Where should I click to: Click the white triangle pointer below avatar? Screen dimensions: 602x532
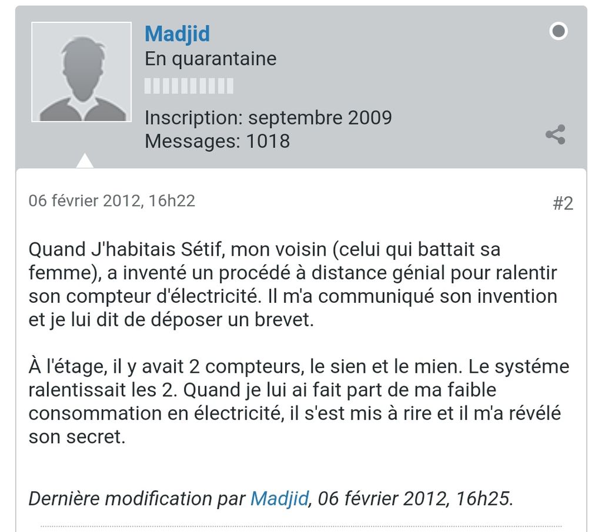(85, 160)
